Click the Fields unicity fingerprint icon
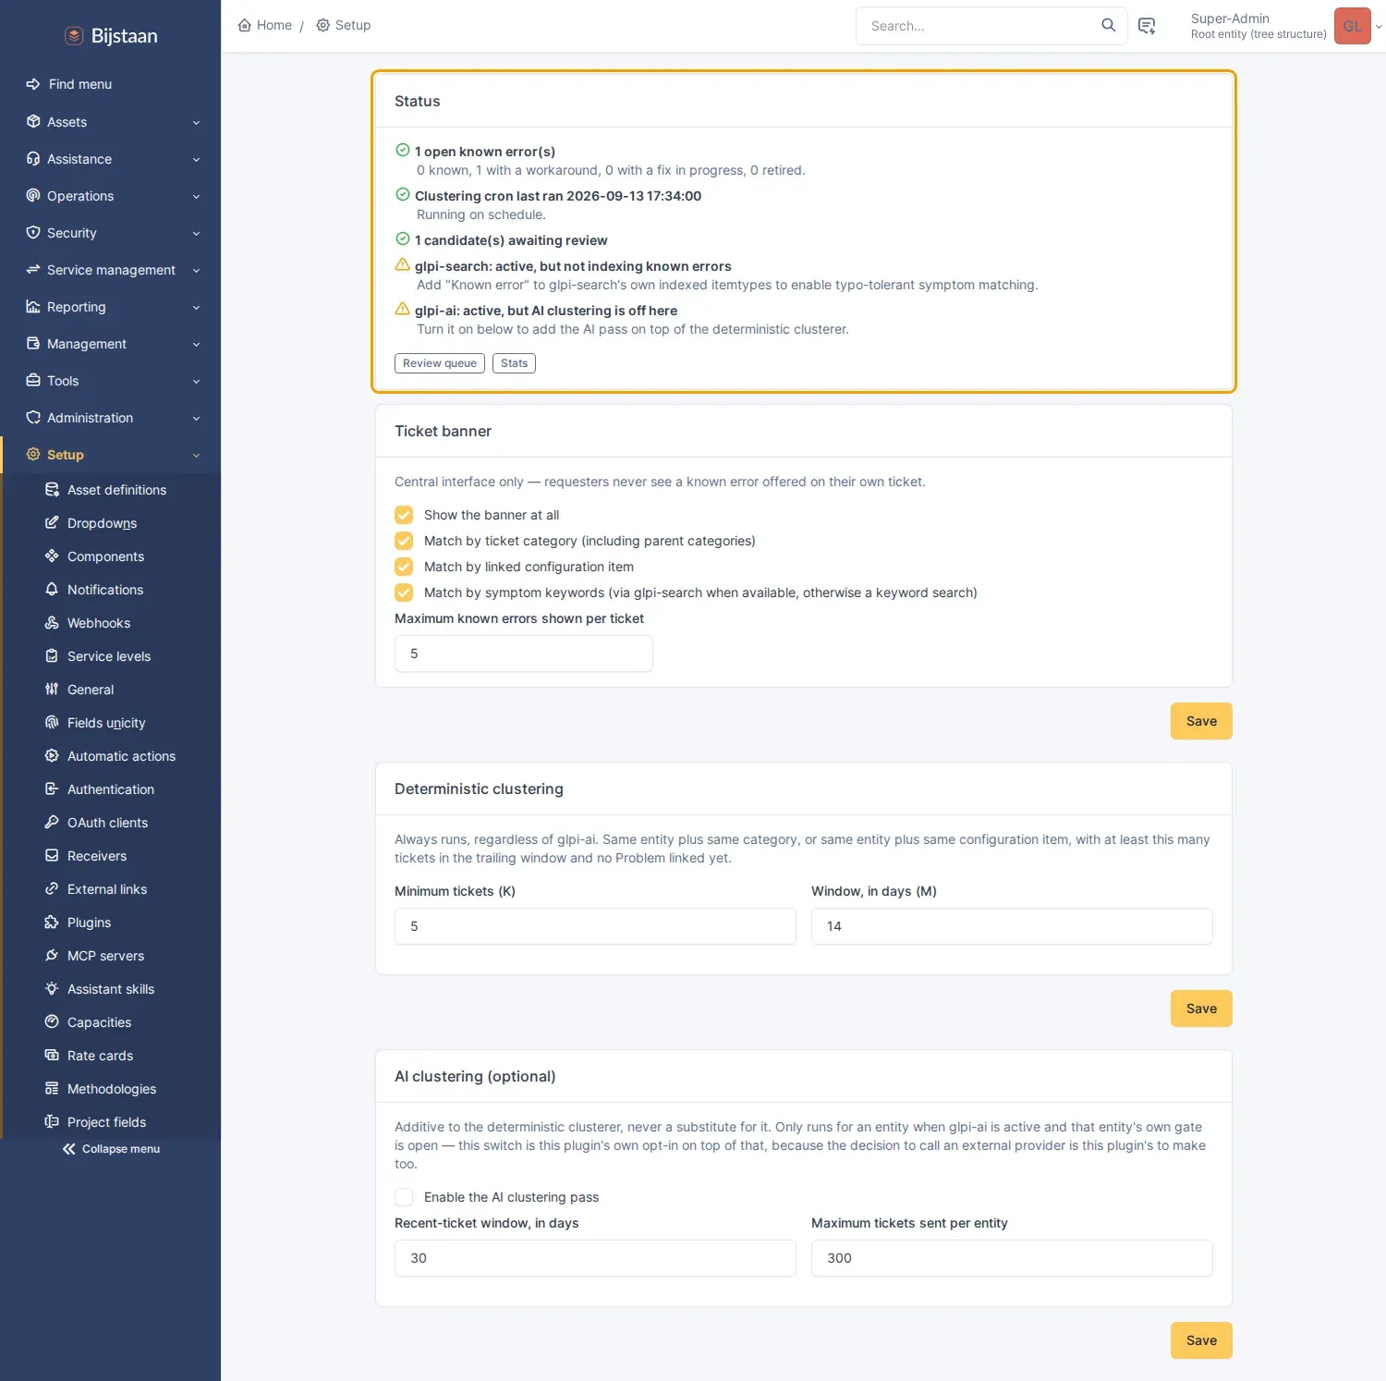The height and width of the screenshot is (1381, 1386). point(52,723)
